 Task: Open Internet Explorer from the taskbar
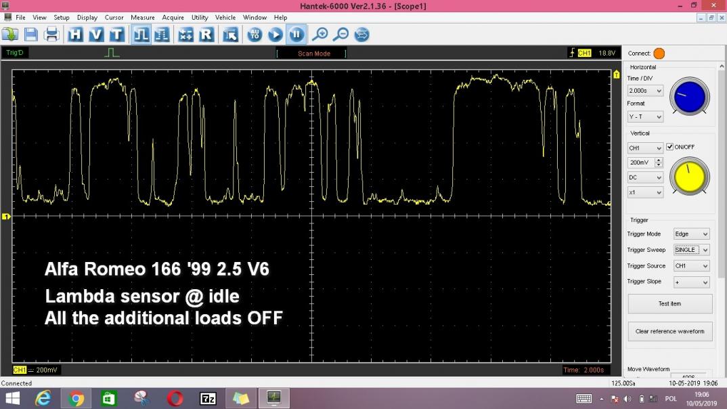pyautogui.click(x=43, y=398)
